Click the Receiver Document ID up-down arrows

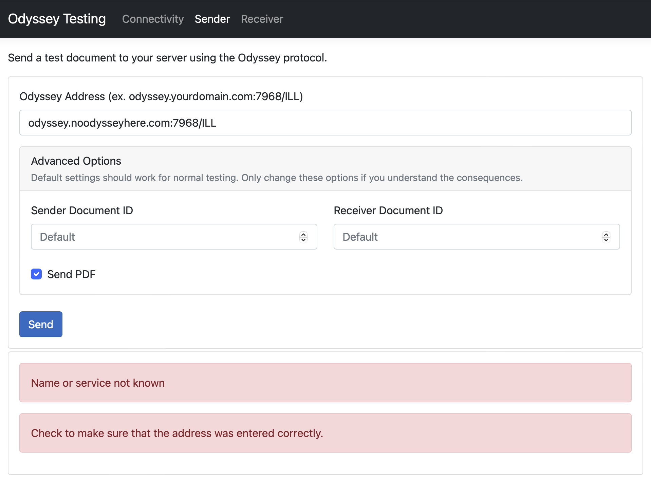click(x=606, y=237)
